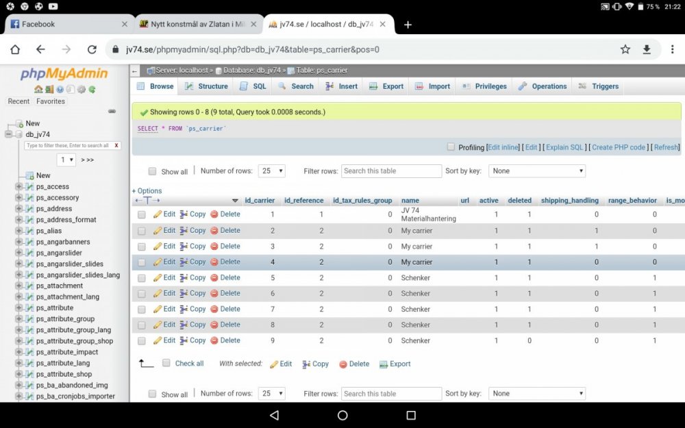Collapse the db_jv74 database tree

coord(9,134)
